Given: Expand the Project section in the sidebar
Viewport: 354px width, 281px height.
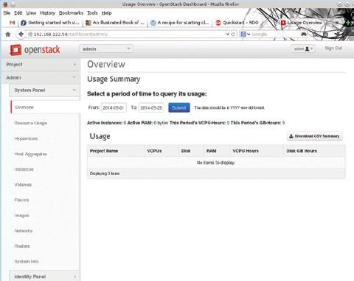Looking at the screenshot, I should point(41,65).
